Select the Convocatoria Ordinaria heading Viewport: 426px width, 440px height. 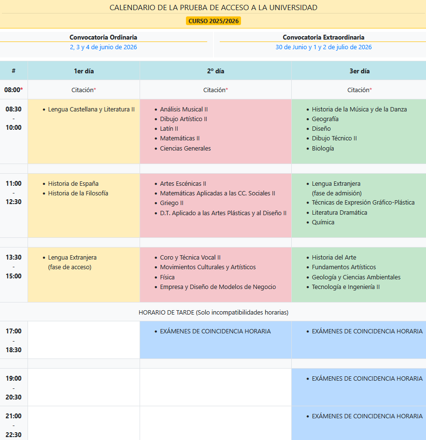pyautogui.click(x=103, y=37)
